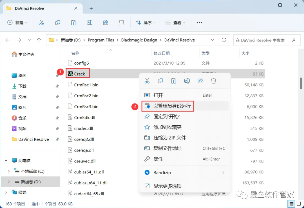Image resolution: width=304 pixels, height=208 pixels.
Task: Click the Share icon in the toolbar
Action: [106, 23]
